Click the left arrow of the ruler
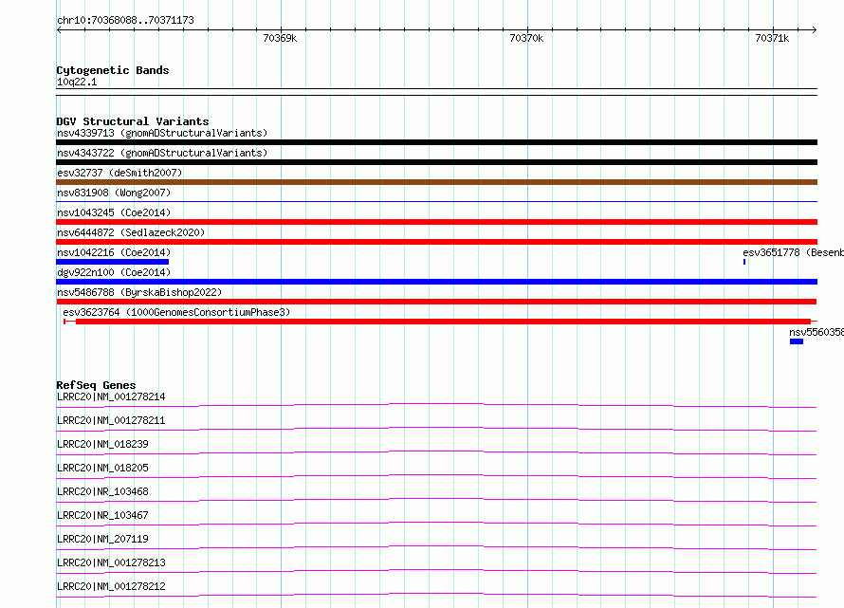This screenshot has width=844, height=608. 59,30
